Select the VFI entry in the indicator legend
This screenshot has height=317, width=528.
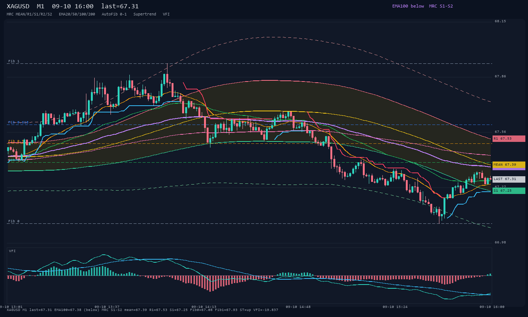click(x=166, y=14)
